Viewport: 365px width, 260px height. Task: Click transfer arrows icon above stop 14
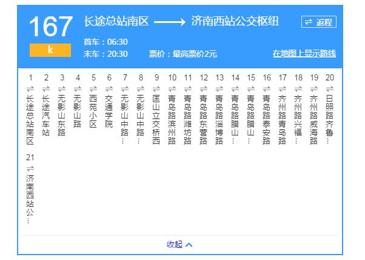point(235,89)
